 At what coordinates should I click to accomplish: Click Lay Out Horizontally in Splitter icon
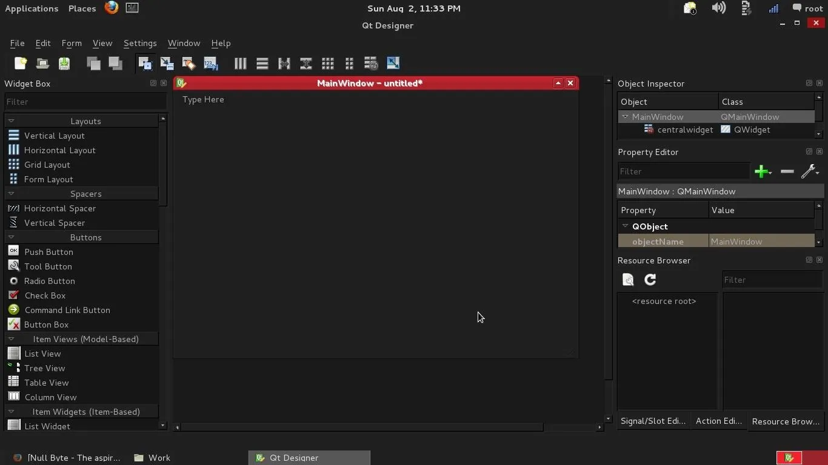click(284, 63)
